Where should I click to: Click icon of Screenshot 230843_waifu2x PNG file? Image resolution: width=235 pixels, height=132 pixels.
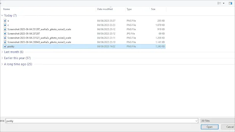tap(5, 42)
